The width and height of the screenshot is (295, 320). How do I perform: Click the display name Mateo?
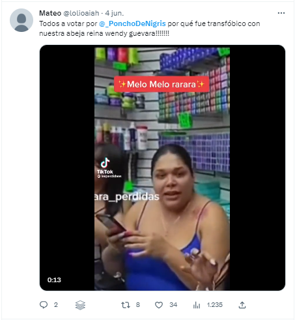(50, 13)
